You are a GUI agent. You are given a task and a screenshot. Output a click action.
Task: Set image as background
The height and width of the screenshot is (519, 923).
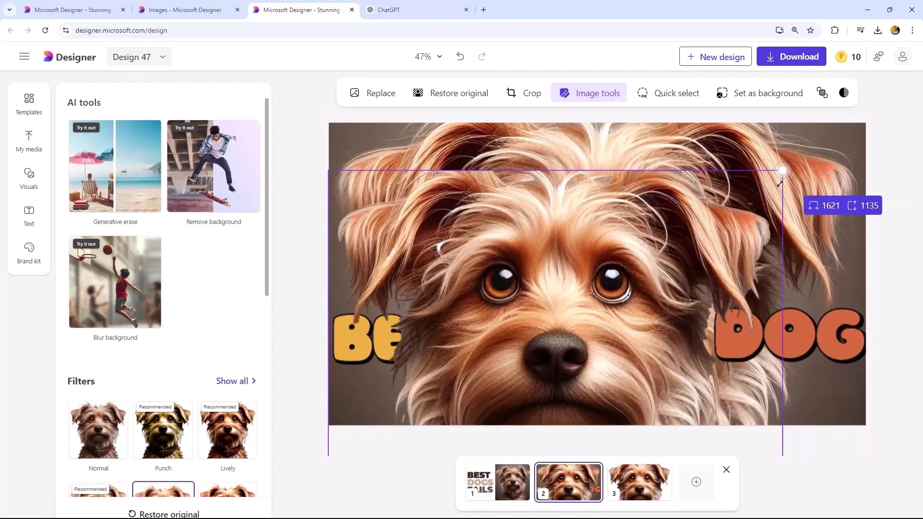click(x=760, y=93)
